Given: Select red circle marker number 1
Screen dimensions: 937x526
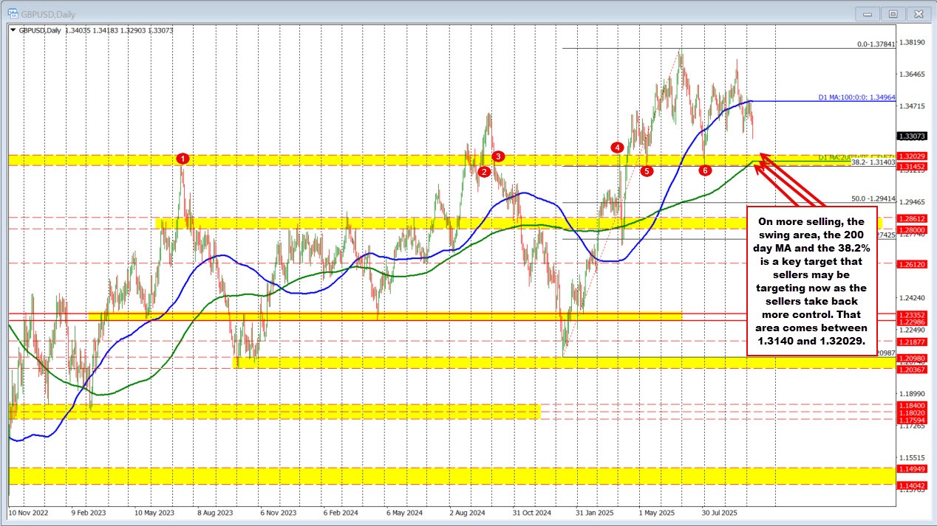Looking at the screenshot, I should [183, 158].
